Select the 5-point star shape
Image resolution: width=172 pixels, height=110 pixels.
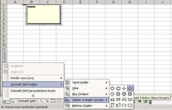point(130,88)
